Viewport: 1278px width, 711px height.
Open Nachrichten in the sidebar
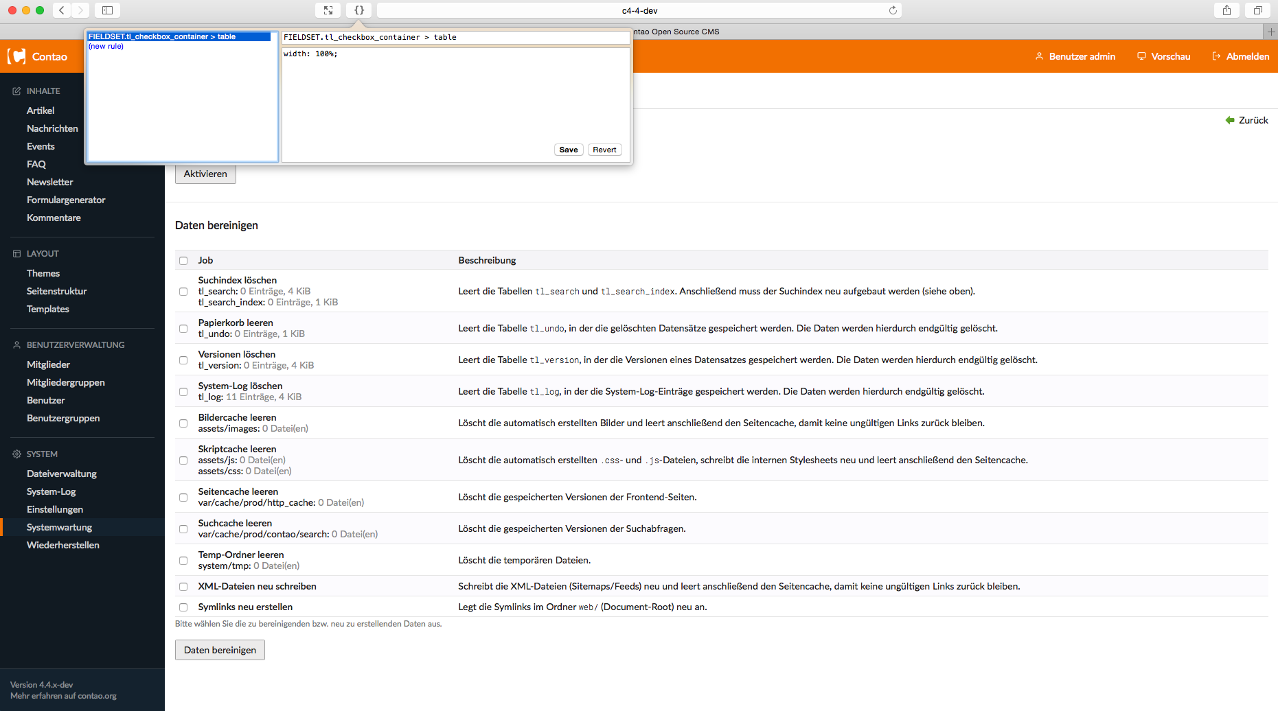pyautogui.click(x=52, y=128)
